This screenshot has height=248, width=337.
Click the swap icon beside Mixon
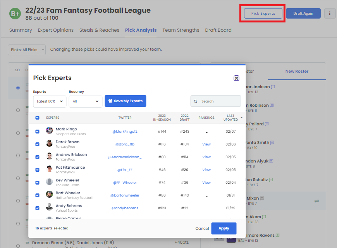tap(316, 201)
